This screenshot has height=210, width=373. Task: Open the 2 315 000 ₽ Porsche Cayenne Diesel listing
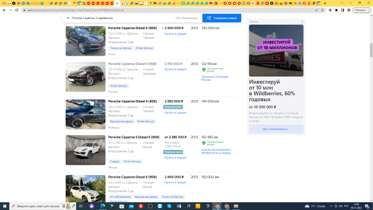click(132, 64)
